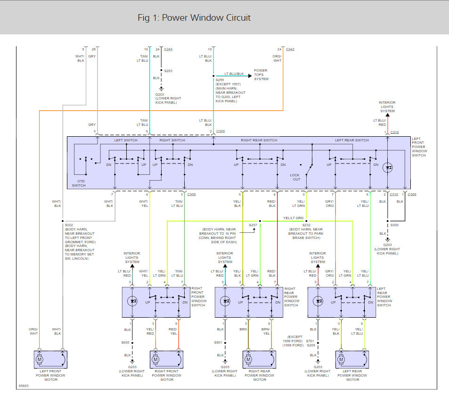Click the S252 splice label
The image size is (449, 395).
tap(306, 225)
